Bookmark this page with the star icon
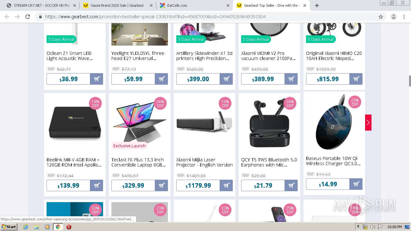 pyautogui.click(x=381, y=17)
